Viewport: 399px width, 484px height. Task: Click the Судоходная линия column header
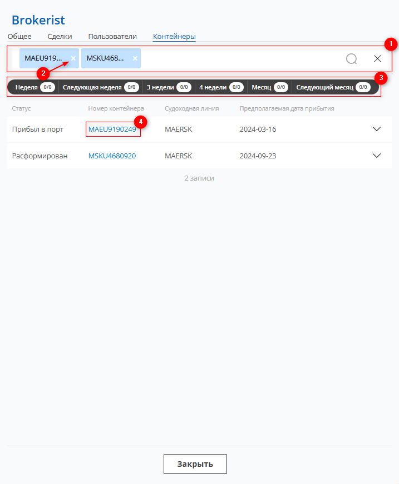tap(191, 109)
